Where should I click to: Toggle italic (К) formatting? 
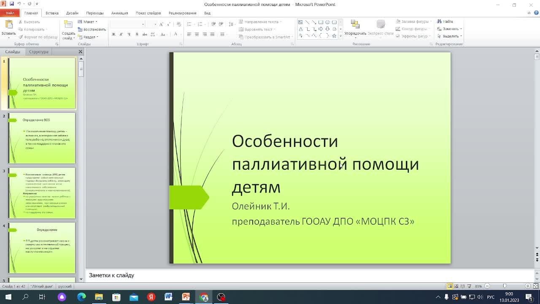121,34
